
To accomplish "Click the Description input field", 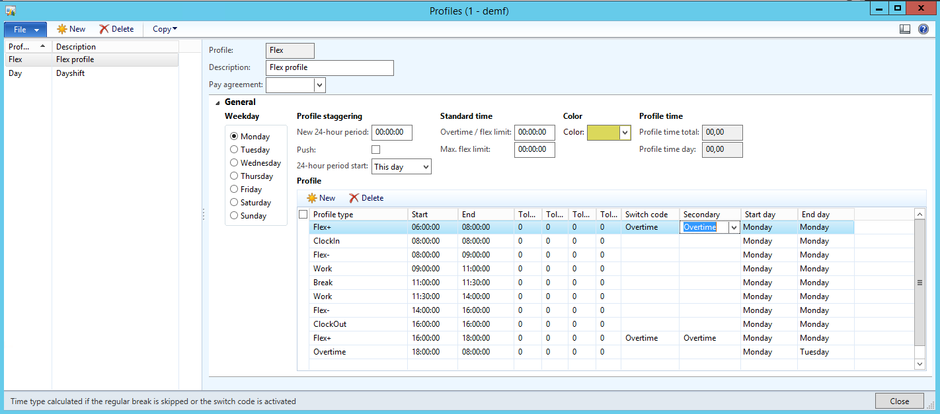I will point(329,67).
